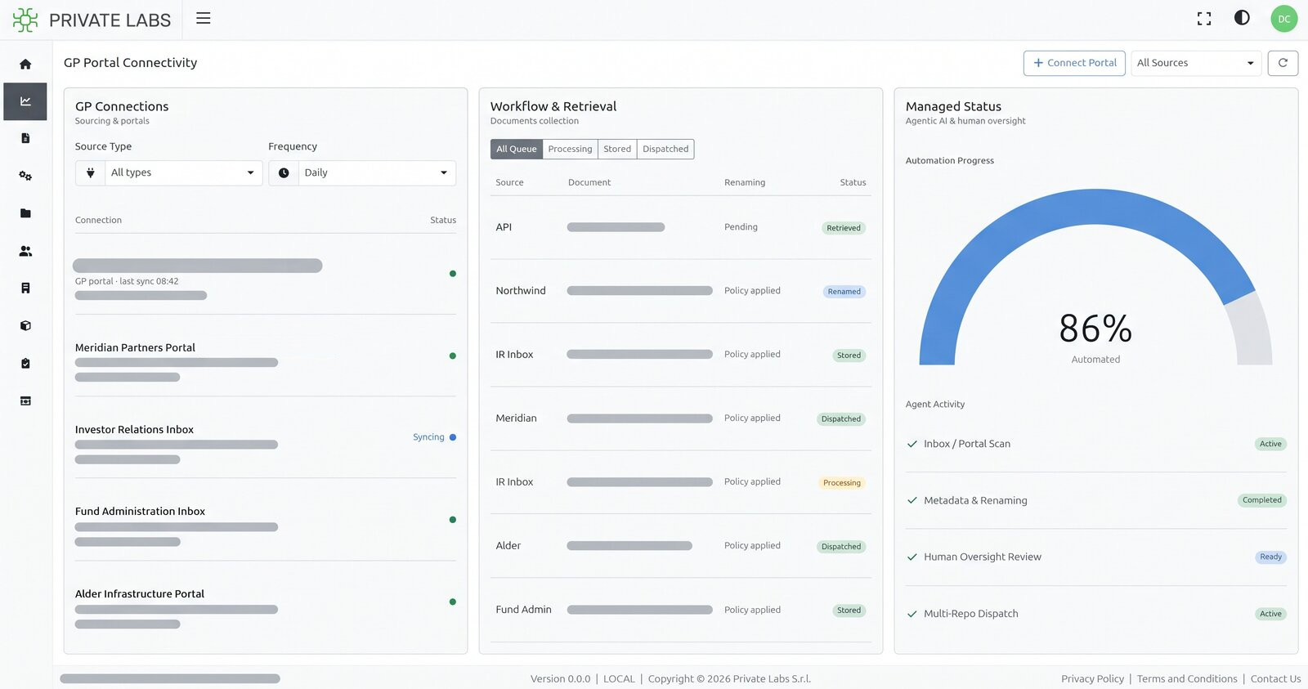
Task: Open the folder sidebar icon
Action: click(25, 213)
